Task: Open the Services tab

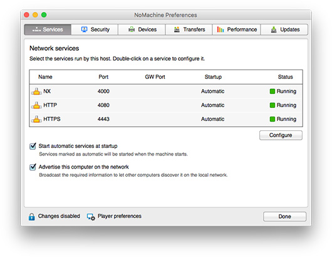Action: pyautogui.click(x=48, y=29)
